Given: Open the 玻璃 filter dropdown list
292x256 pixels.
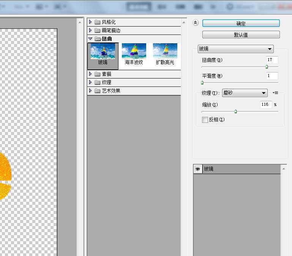Looking at the screenshot, I should [x=235, y=49].
